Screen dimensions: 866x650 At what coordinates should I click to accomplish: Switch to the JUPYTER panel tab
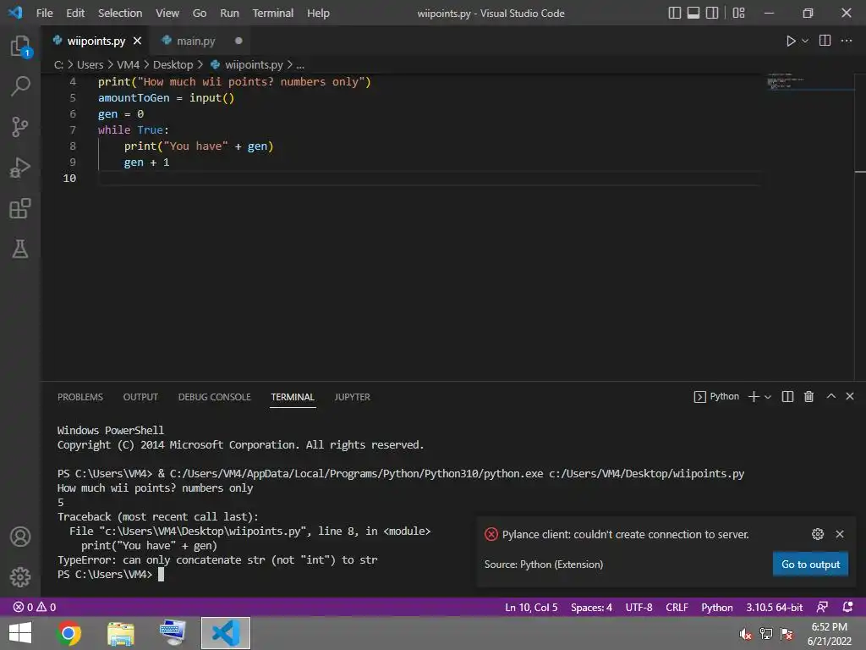coord(352,397)
